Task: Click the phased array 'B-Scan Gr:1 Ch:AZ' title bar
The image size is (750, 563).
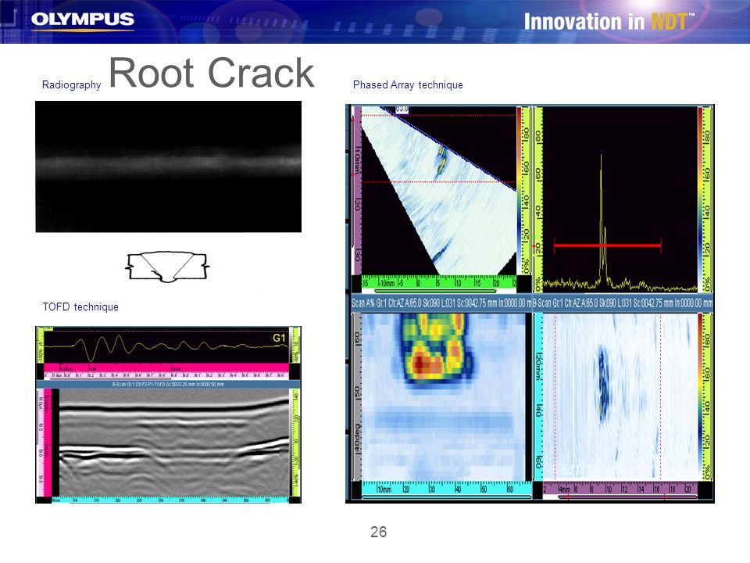Action: [x=623, y=303]
